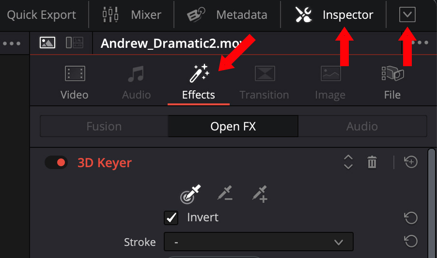Screen dimensions: 437x258
Task: Open the Inspector options three-dot menu
Action: coord(420,43)
